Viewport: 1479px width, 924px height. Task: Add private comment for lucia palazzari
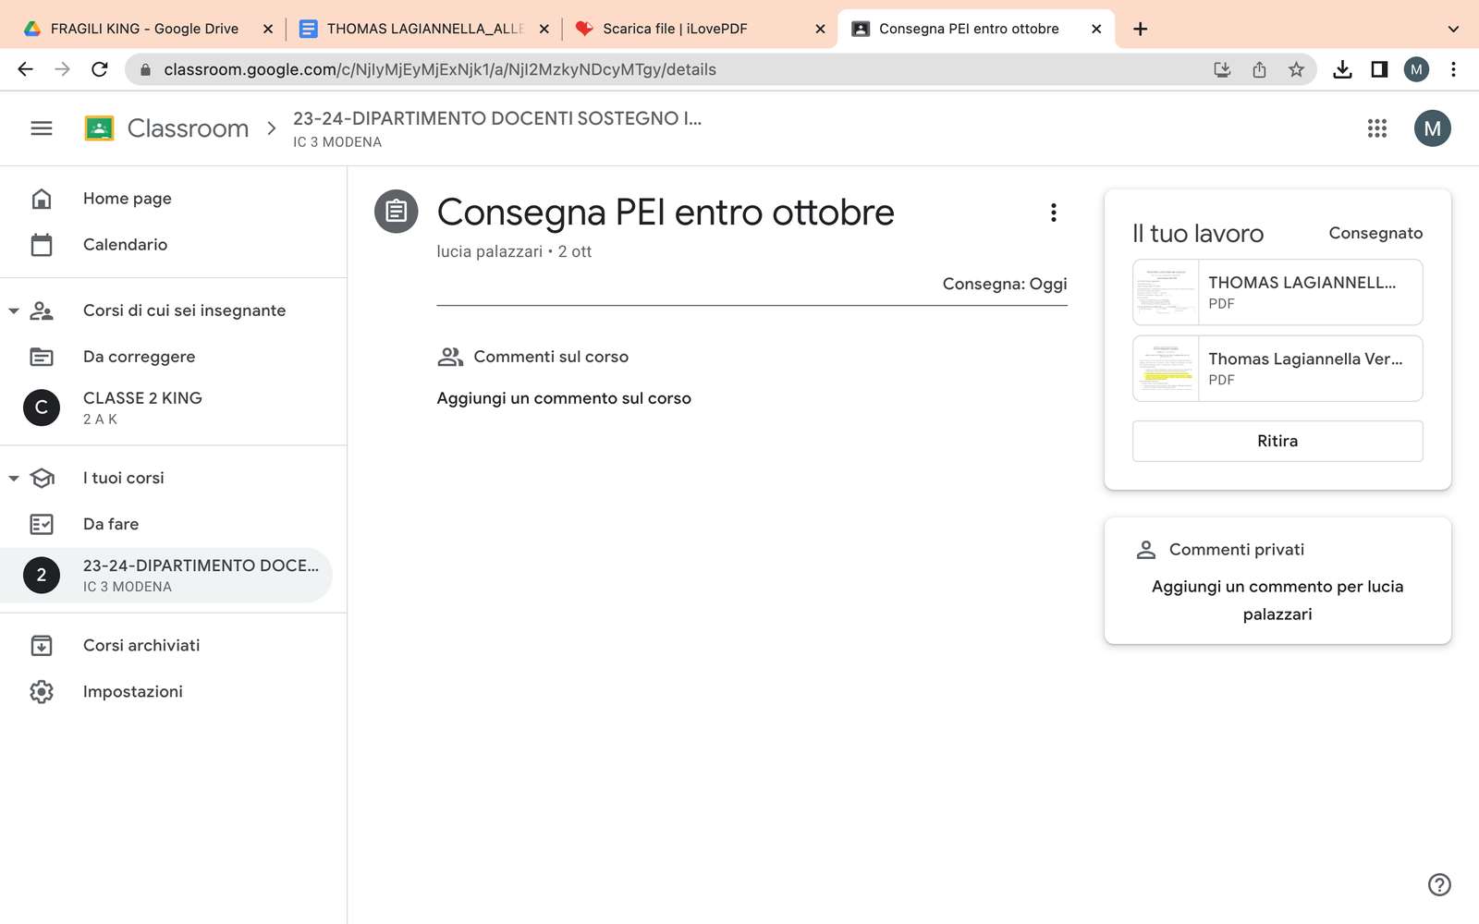[1277, 601]
